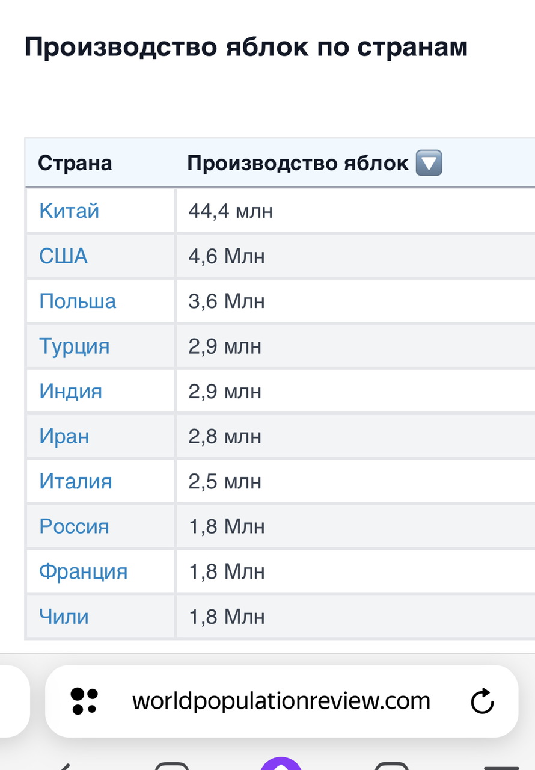The width and height of the screenshot is (535, 770).
Task: Tap the Чили link
Action: tap(64, 617)
